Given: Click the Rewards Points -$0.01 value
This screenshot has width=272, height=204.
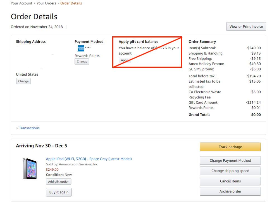Looking at the screenshot, I should pos(255,108).
